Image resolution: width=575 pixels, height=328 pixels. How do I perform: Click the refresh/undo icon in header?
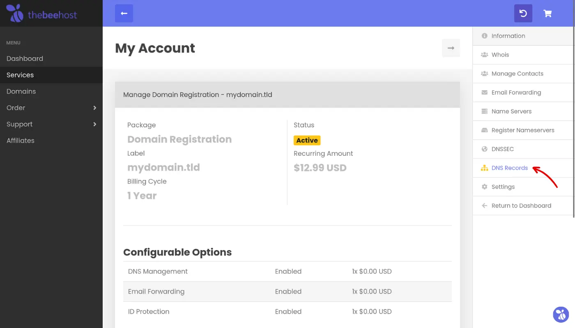(x=523, y=14)
